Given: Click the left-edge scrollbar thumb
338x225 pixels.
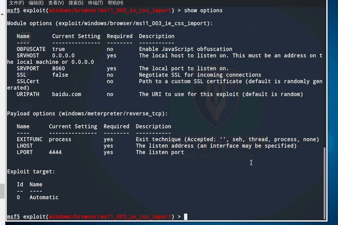Looking at the screenshot, I should pos(2,191).
